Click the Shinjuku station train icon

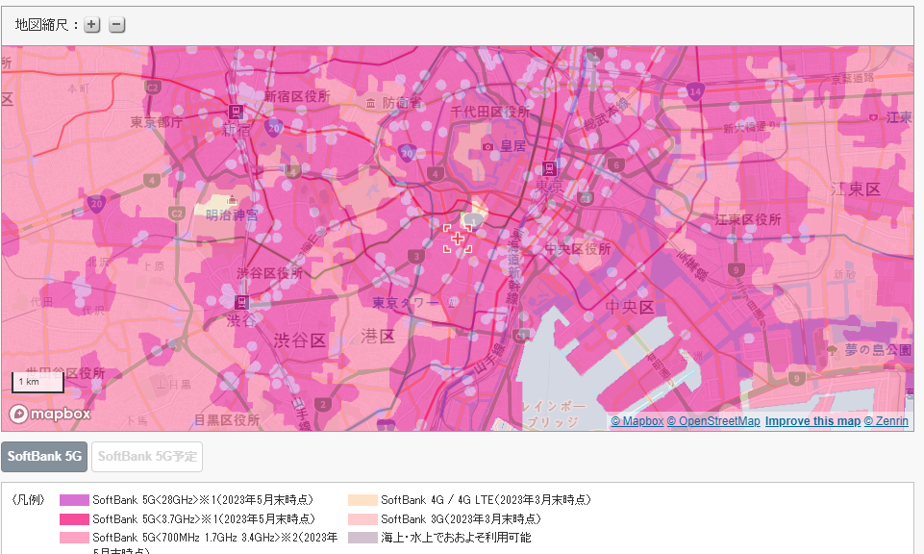pyautogui.click(x=236, y=112)
